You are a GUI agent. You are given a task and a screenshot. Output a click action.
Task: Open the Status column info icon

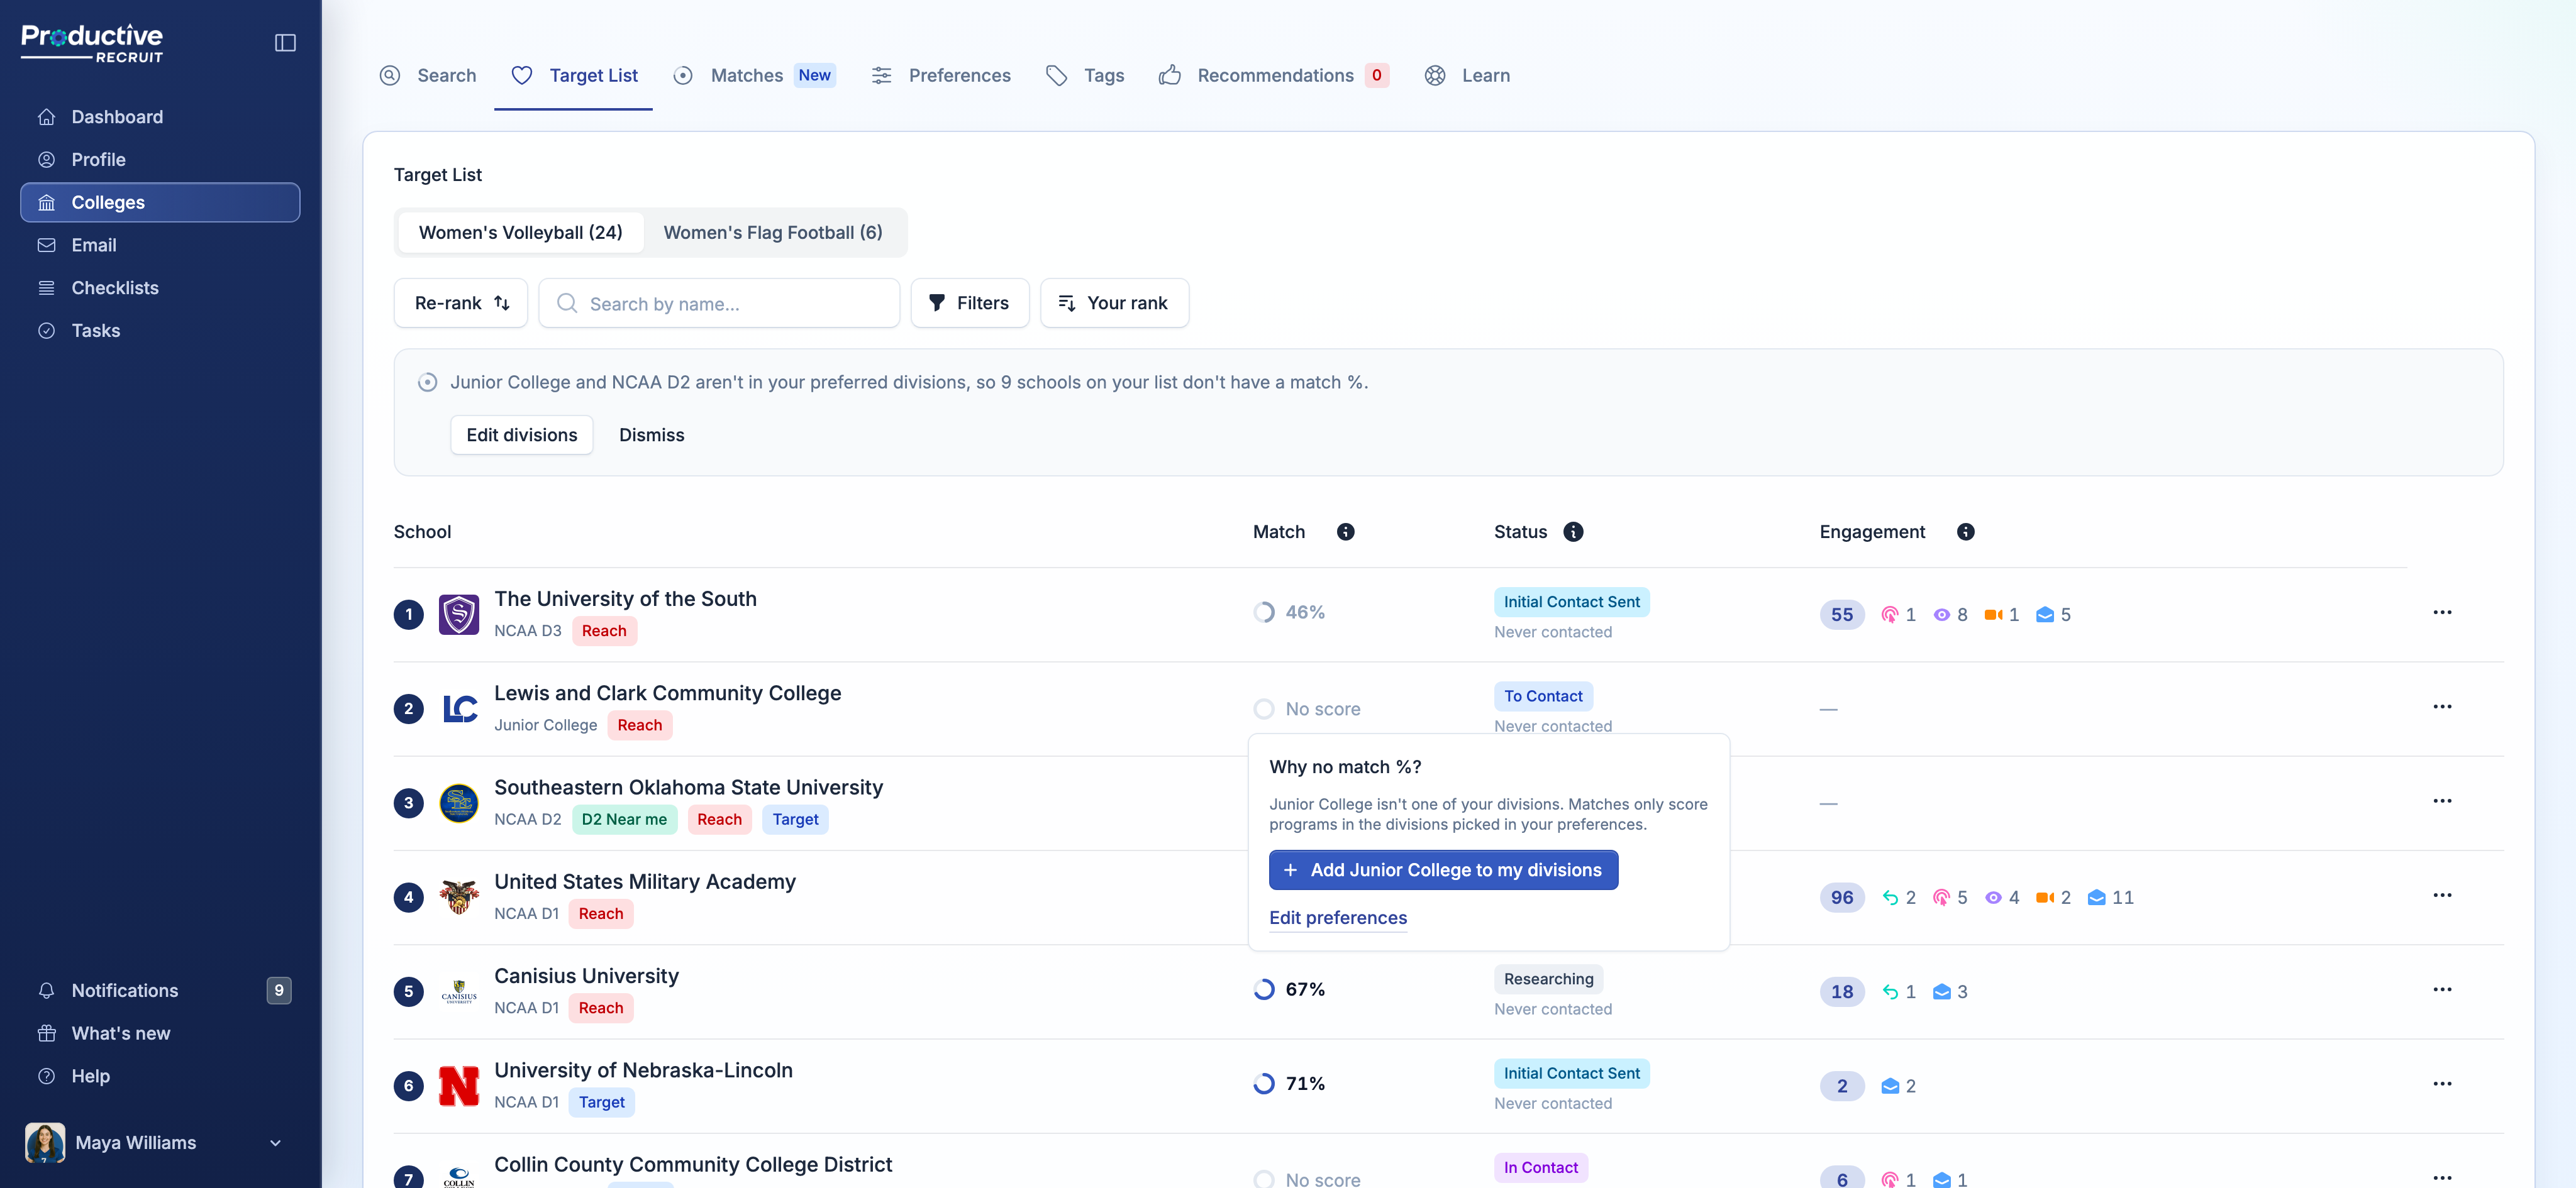[x=1573, y=532]
